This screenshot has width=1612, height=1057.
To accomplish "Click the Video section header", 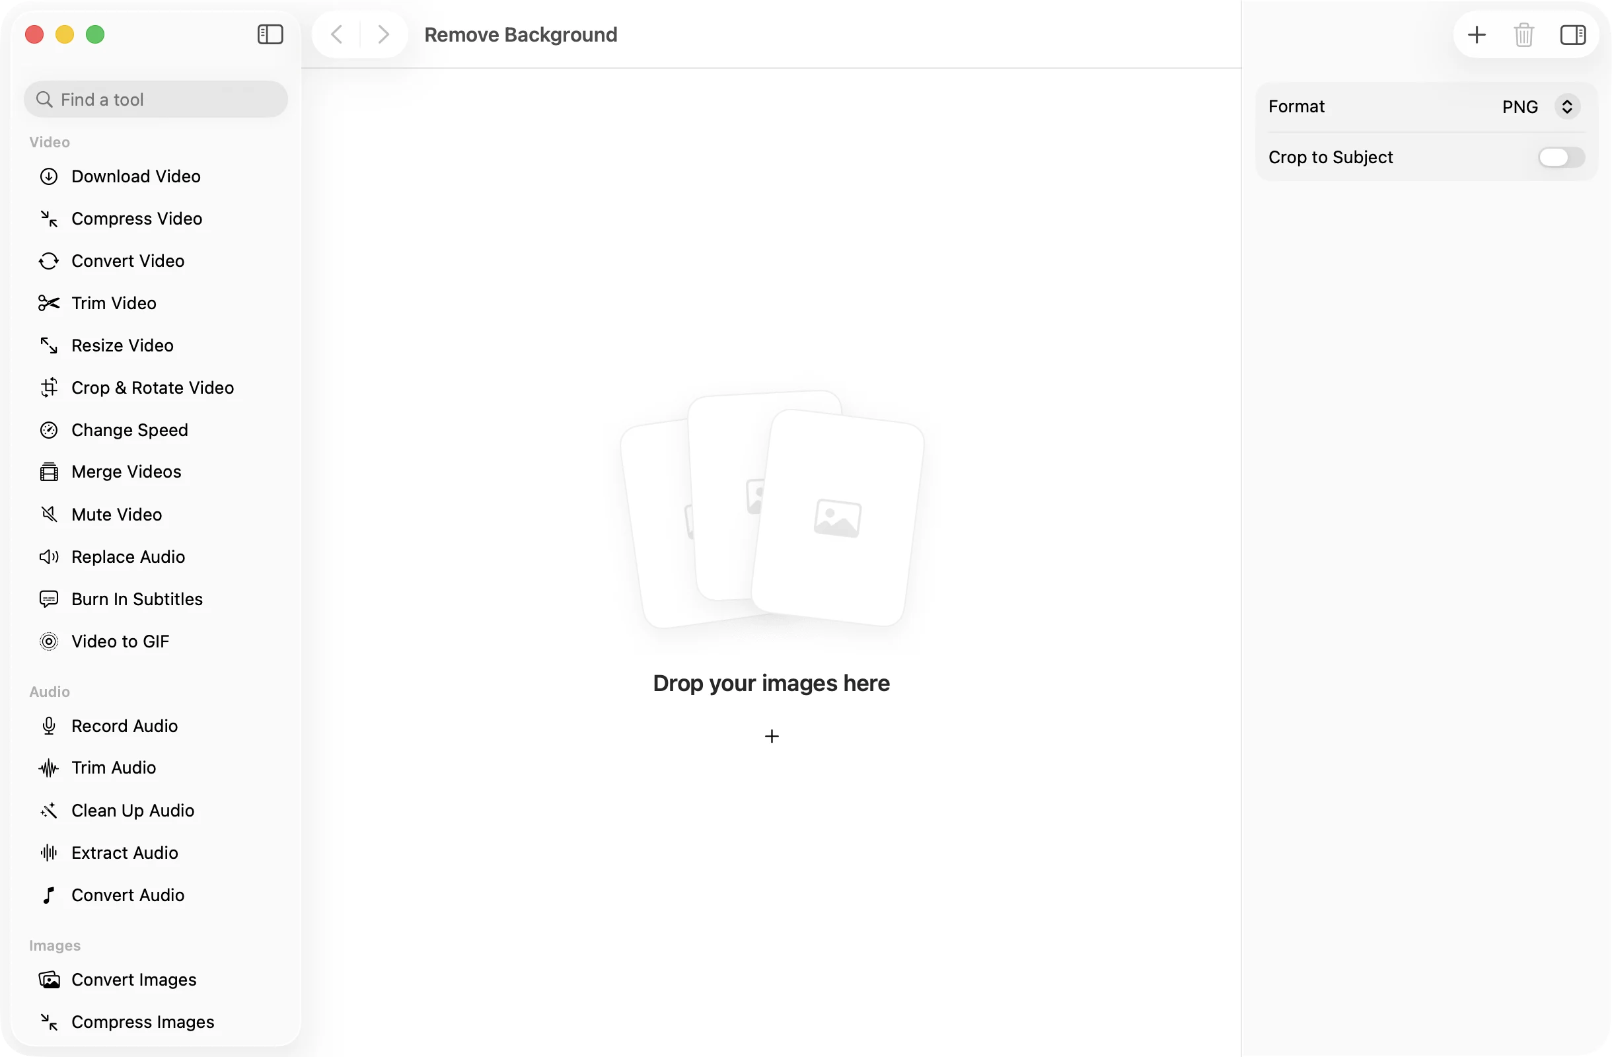I will tap(50, 142).
